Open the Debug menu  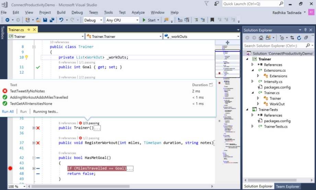tap(77, 12)
